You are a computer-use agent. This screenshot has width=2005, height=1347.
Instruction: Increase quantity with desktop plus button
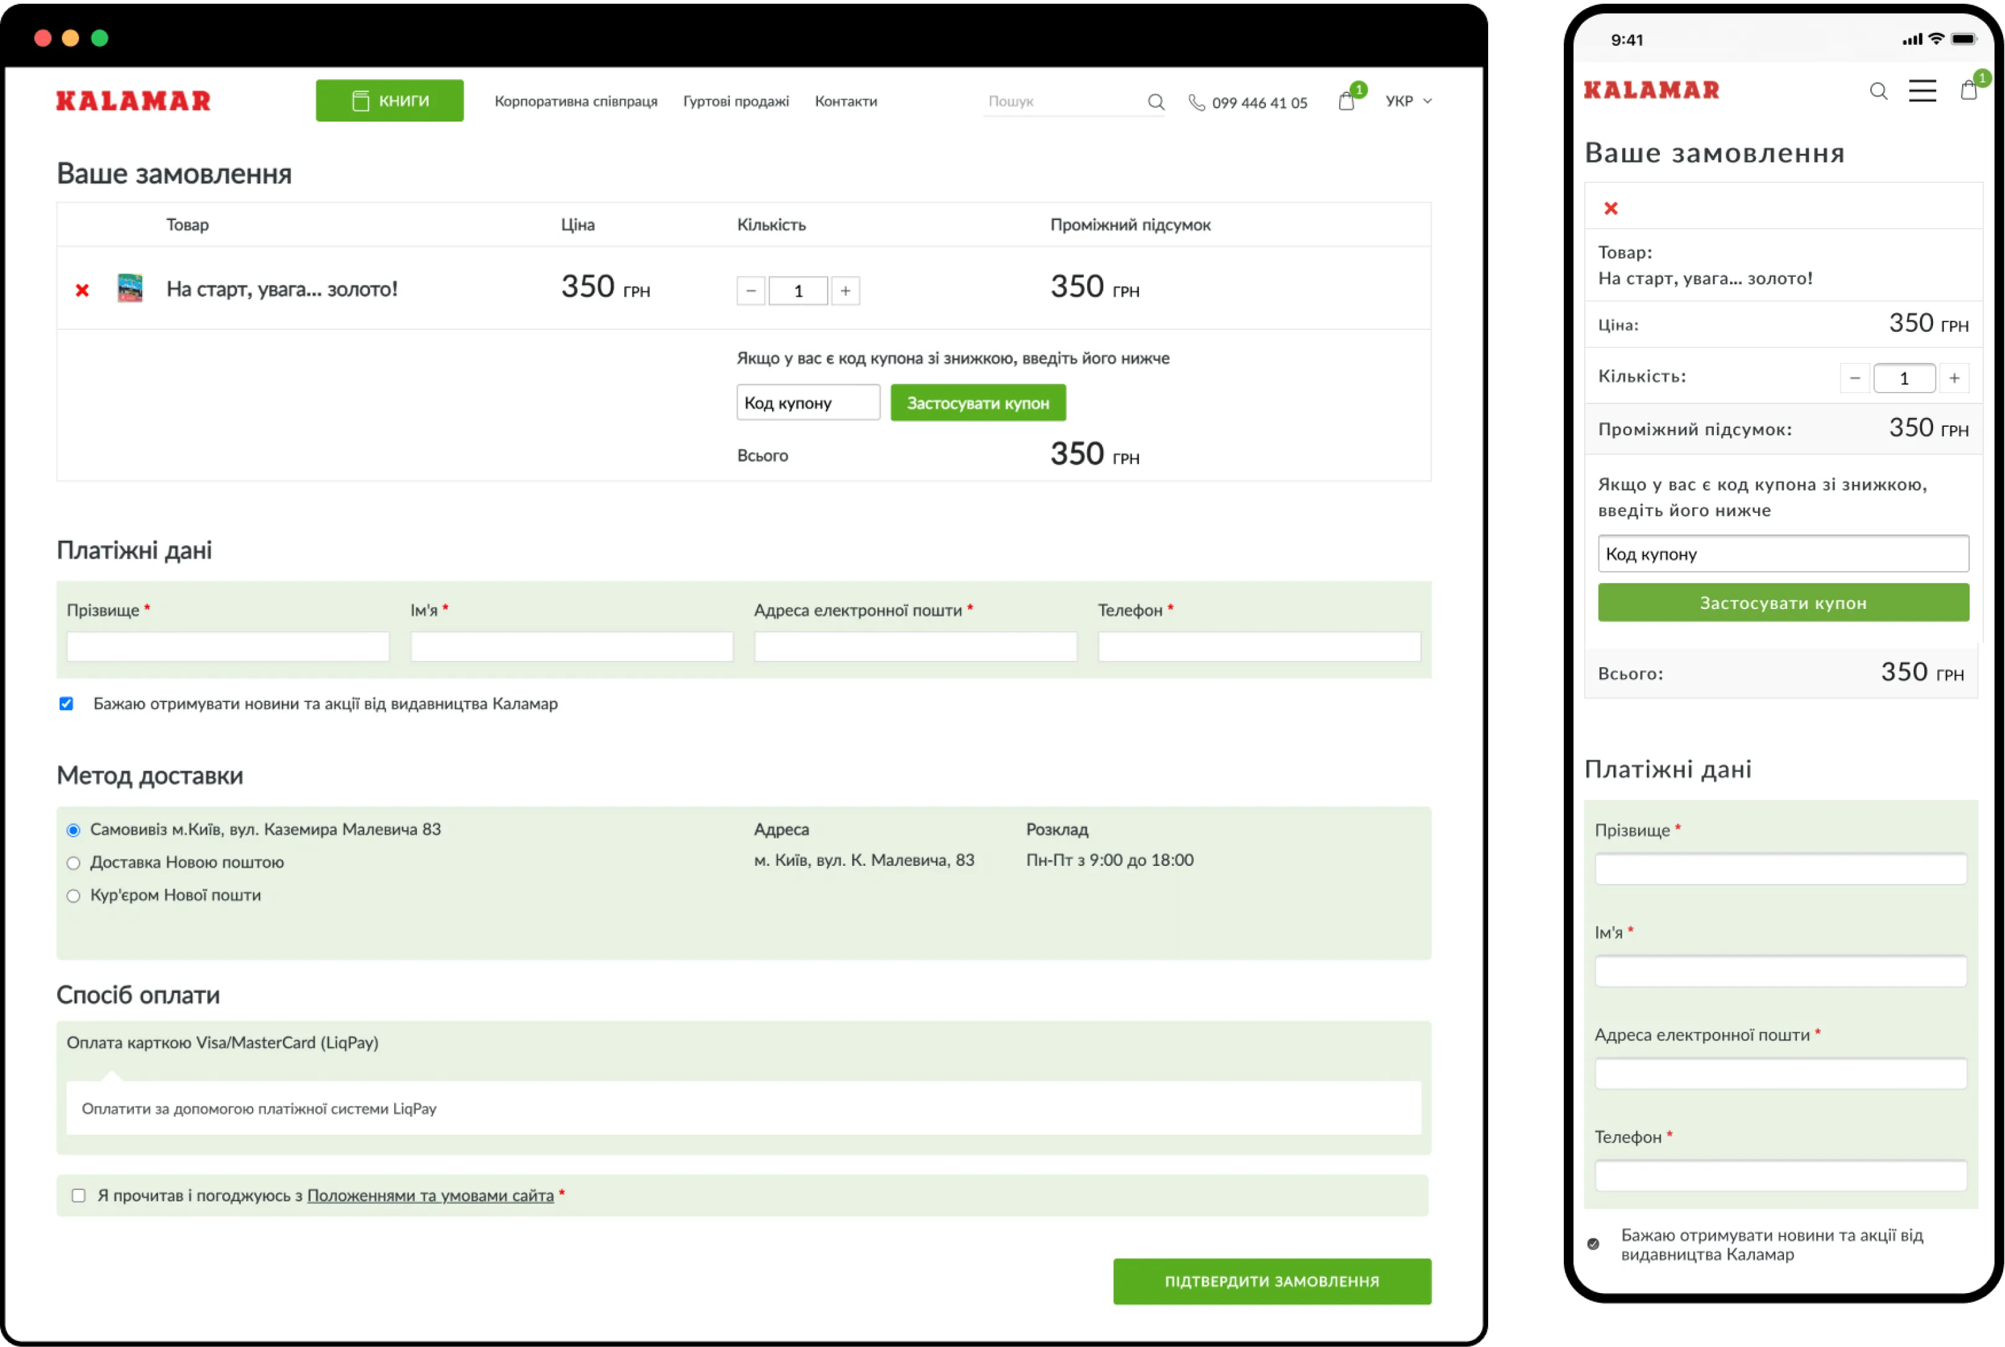click(846, 291)
